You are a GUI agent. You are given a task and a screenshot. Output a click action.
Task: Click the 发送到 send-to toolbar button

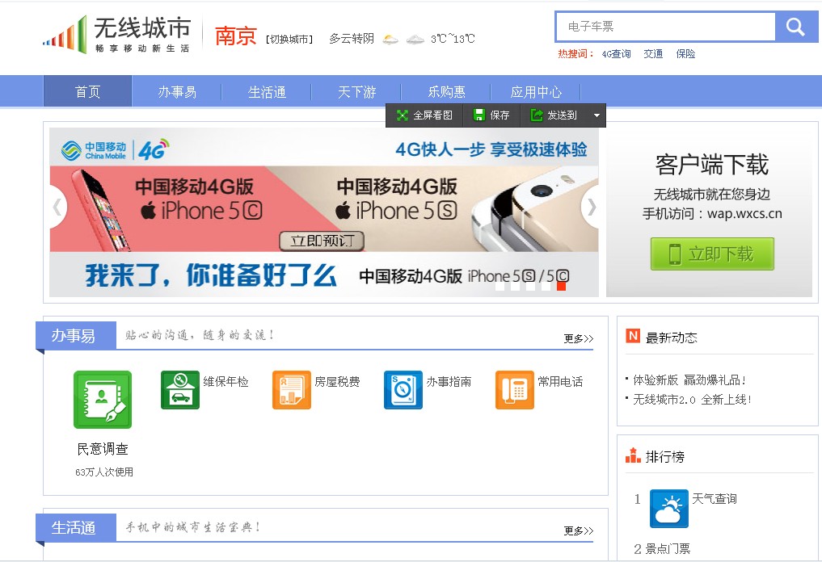pos(554,115)
